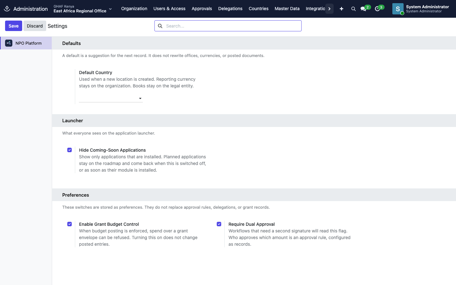
Task: Show more menu items with the chevron arrow
Action: click(329, 9)
